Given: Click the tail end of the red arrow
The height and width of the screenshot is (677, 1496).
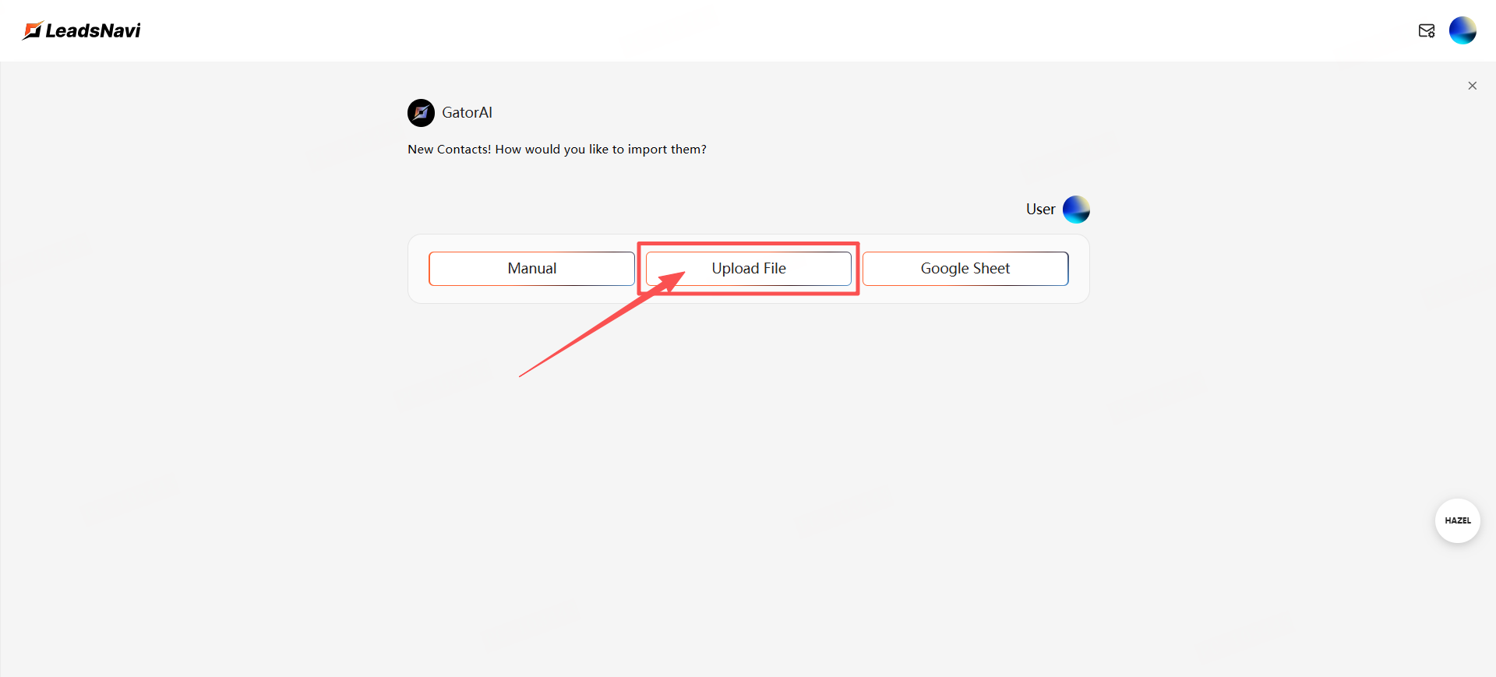Looking at the screenshot, I should [x=521, y=376].
